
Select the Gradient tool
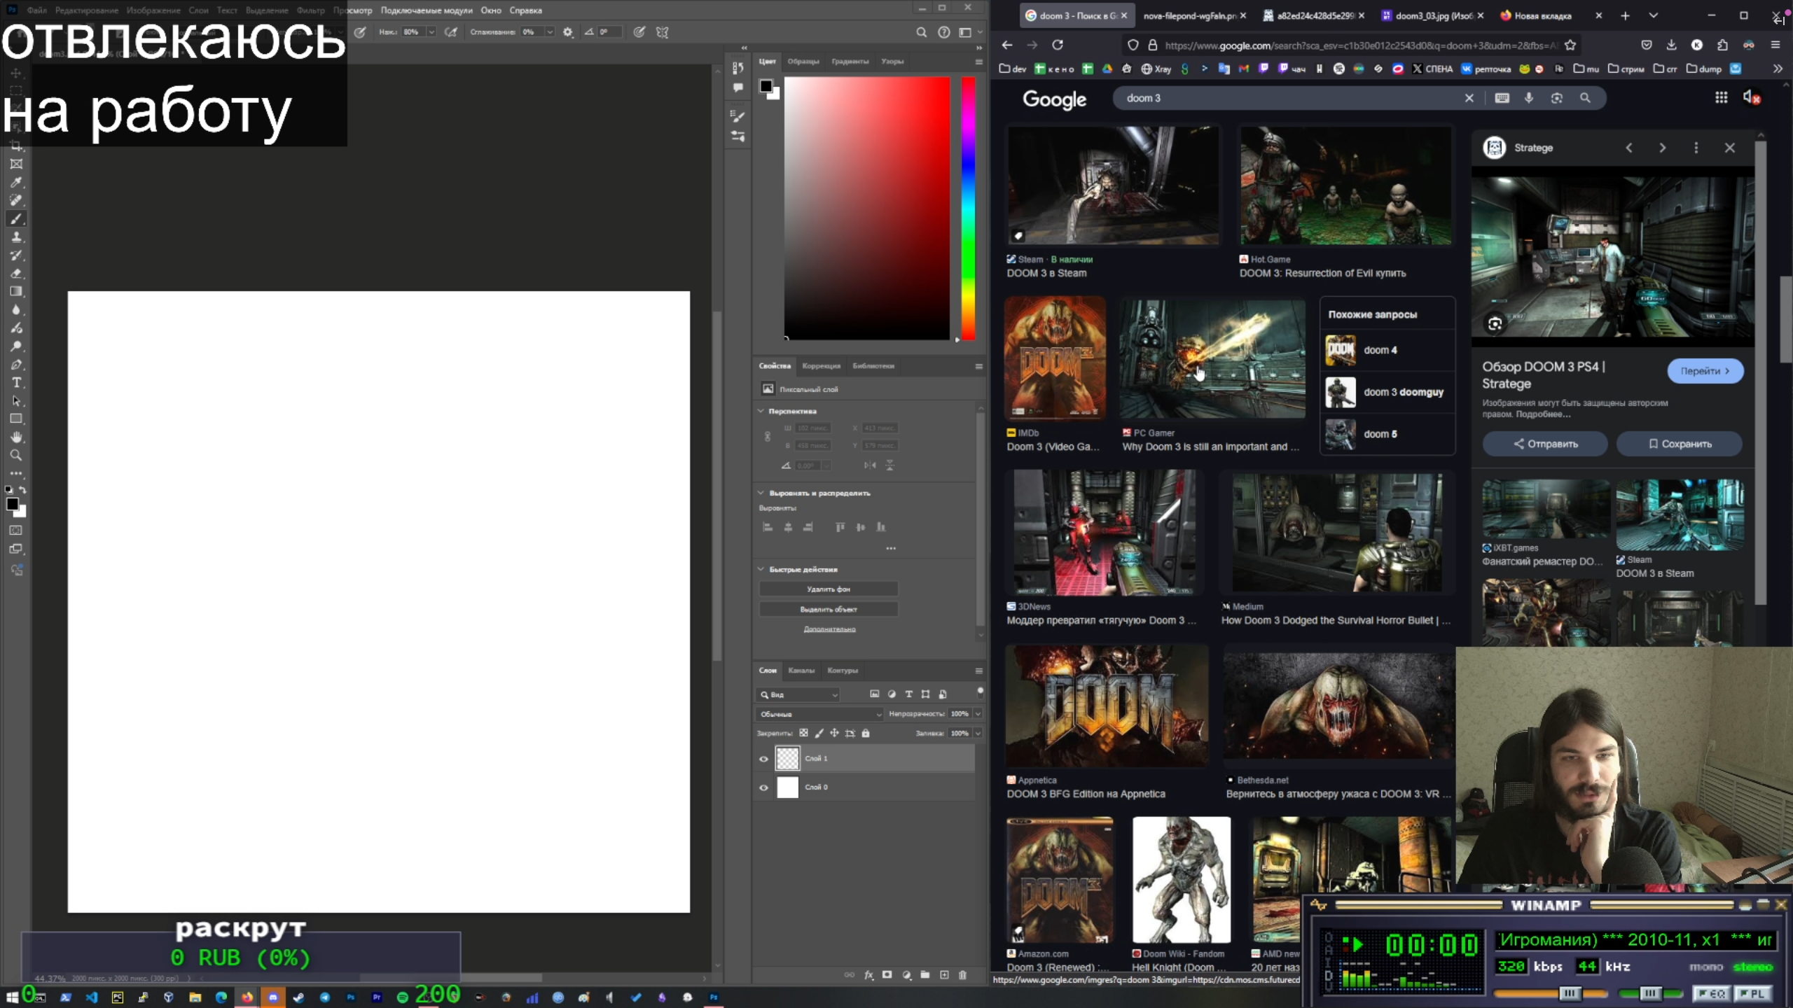(16, 292)
